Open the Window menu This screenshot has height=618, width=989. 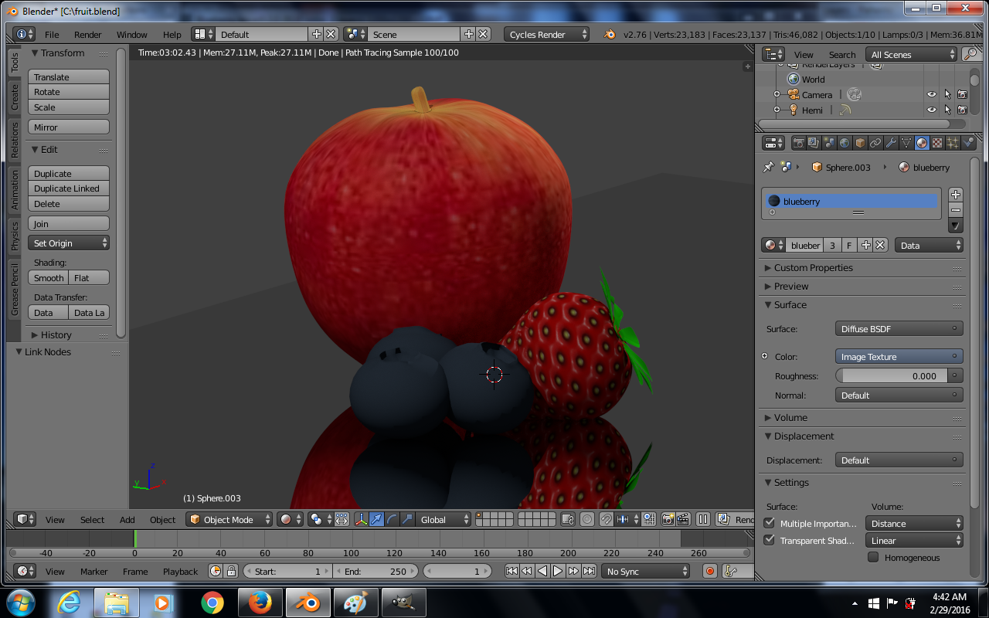click(132, 34)
